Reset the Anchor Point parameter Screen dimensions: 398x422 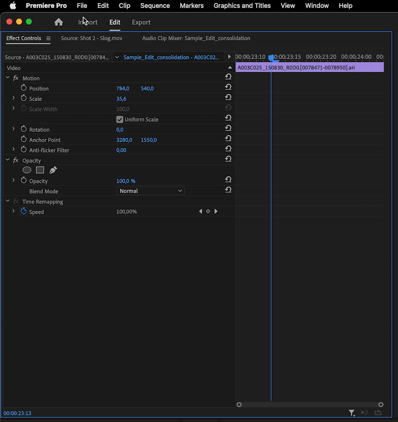click(228, 138)
